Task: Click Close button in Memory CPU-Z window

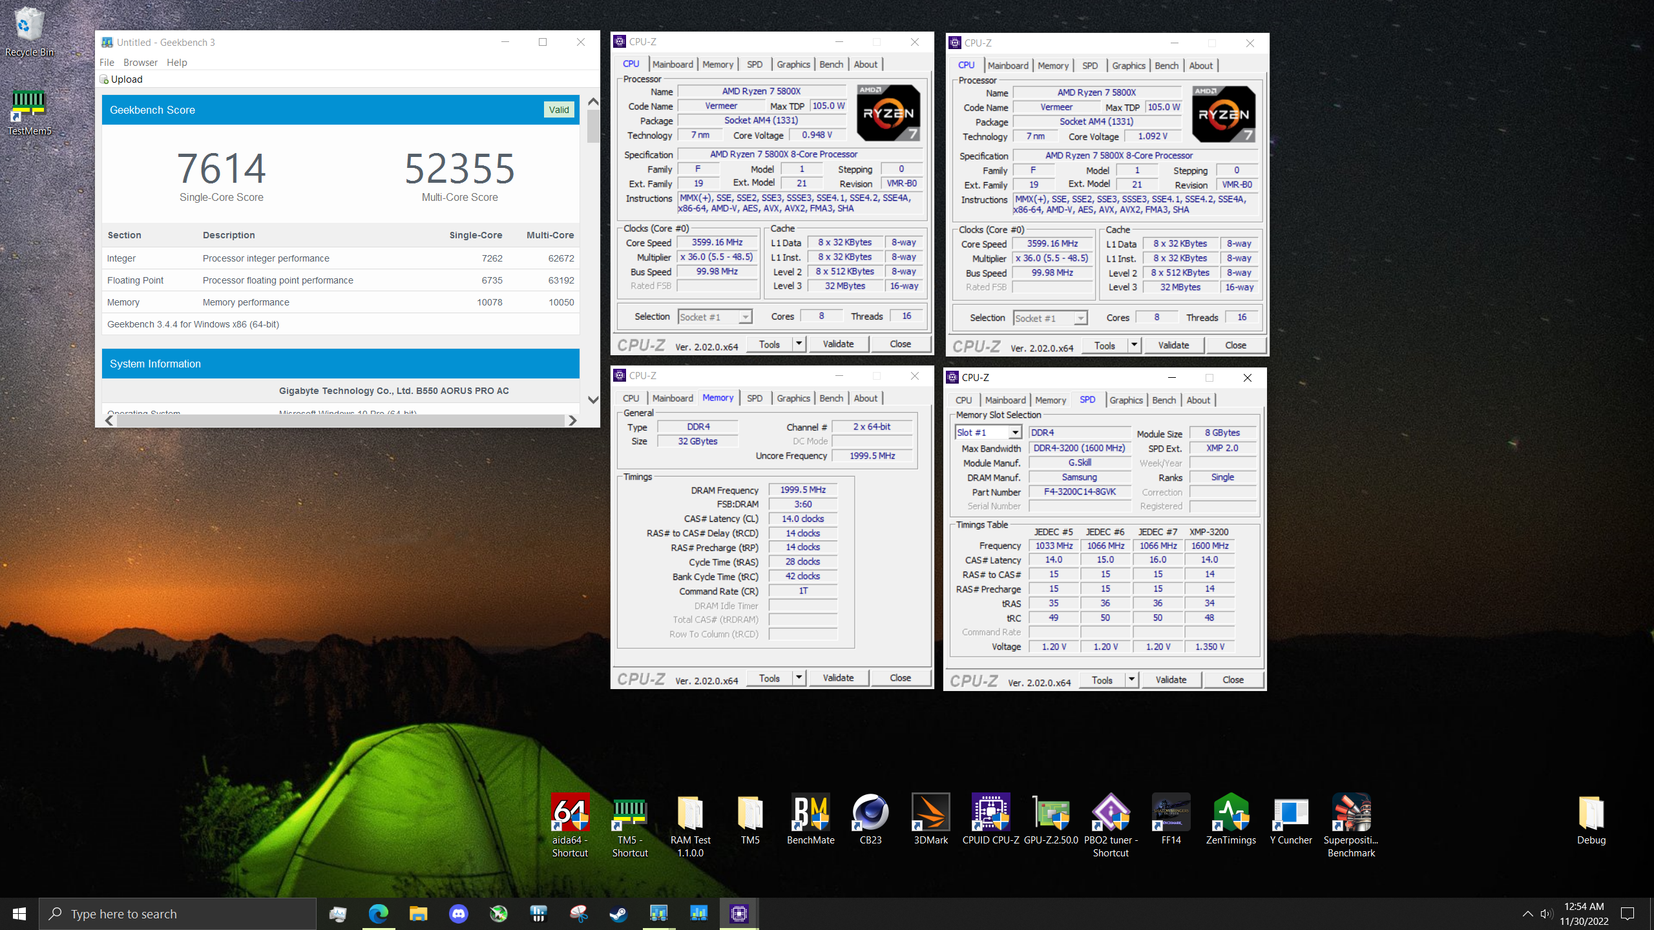Action: (x=900, y=677)
